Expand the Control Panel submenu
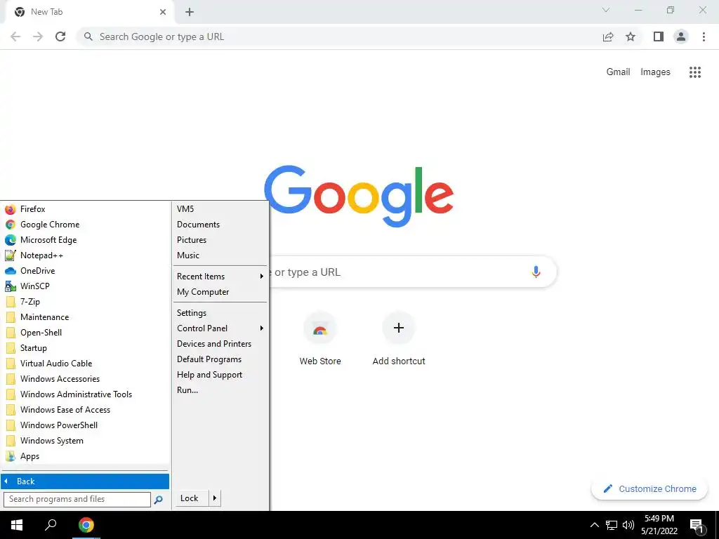The width and height of the screenshot is (719, 539). (x=220, y=328)
